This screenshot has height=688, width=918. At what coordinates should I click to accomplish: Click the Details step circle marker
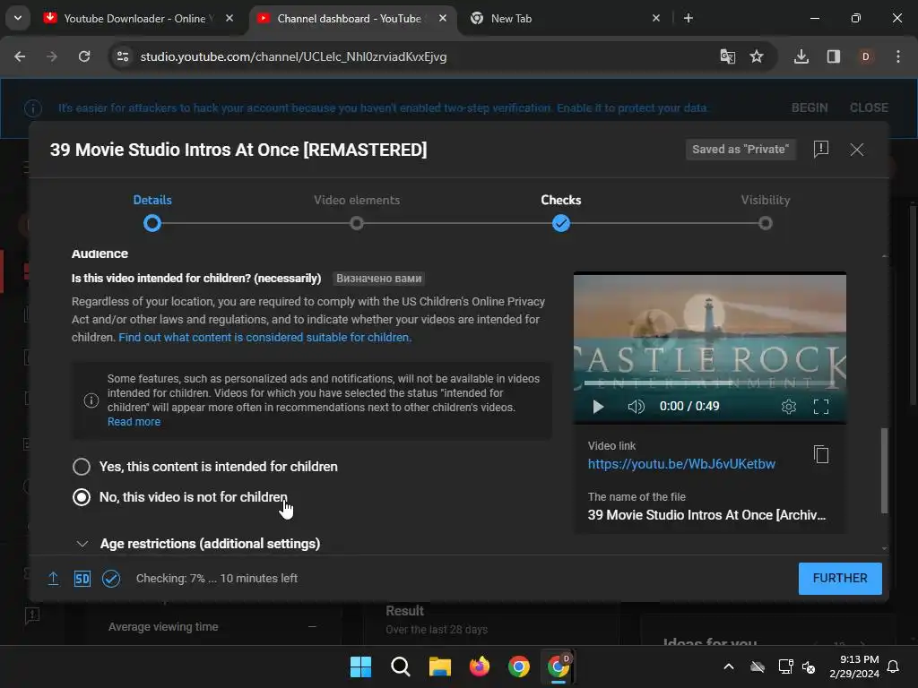point(152,223)
